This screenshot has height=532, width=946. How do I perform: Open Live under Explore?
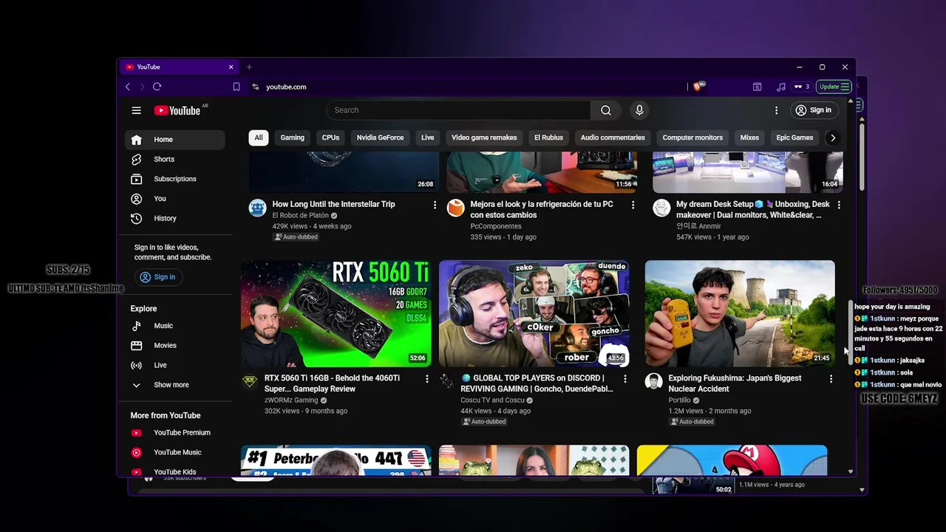(x=175, y=365)
